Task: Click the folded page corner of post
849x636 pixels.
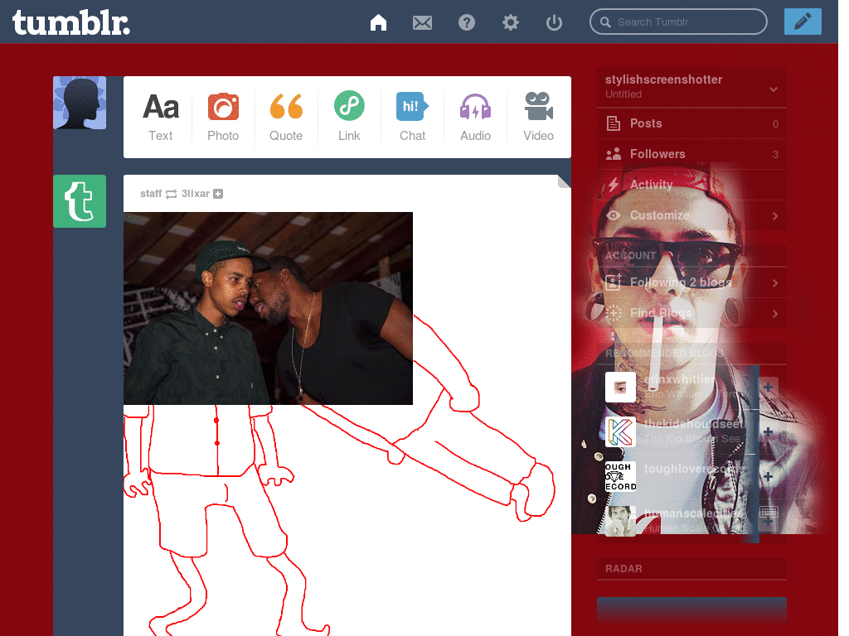Action: tap(564, 181)
